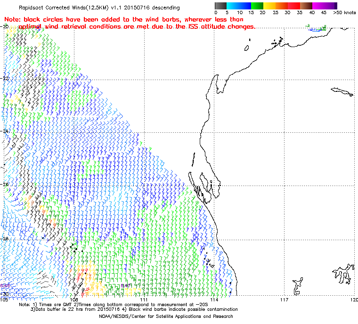Click the green 15-20 knots legend segment
The image size is (358, 324).
pyautogui.click(x=257, y=6)
